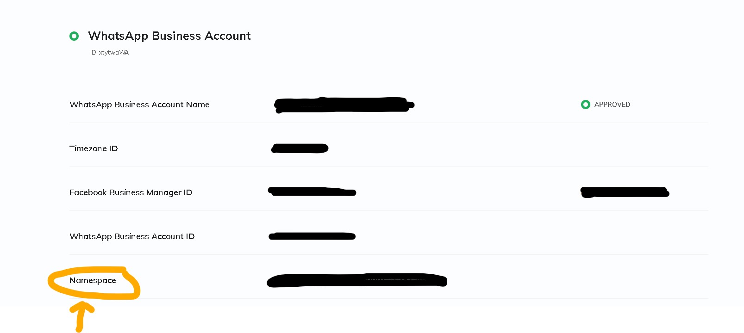The width and height of the screenshot is (744, 333).
Task: Click the orange arrow pointing at Namespace
Action: tap(81, 316)
